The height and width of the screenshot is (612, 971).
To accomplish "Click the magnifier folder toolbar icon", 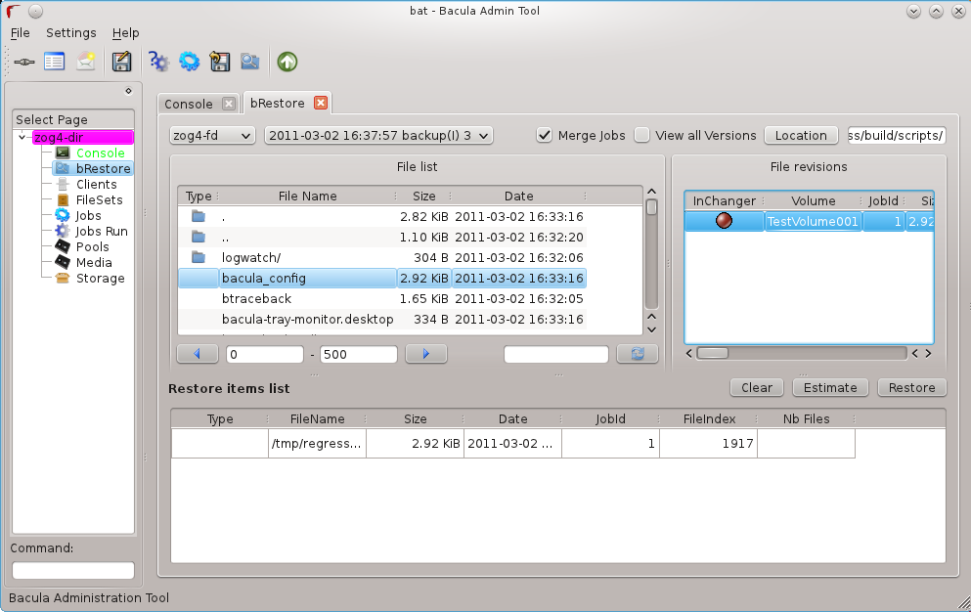I will tap(250, 62).
